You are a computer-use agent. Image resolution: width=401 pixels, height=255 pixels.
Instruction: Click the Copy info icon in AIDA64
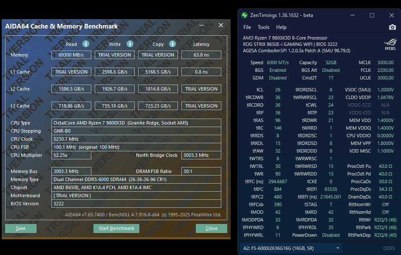[x=172, y=44]
